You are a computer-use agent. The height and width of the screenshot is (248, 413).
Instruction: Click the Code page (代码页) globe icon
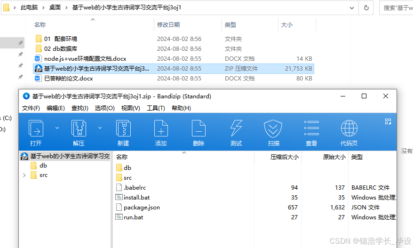349,128
